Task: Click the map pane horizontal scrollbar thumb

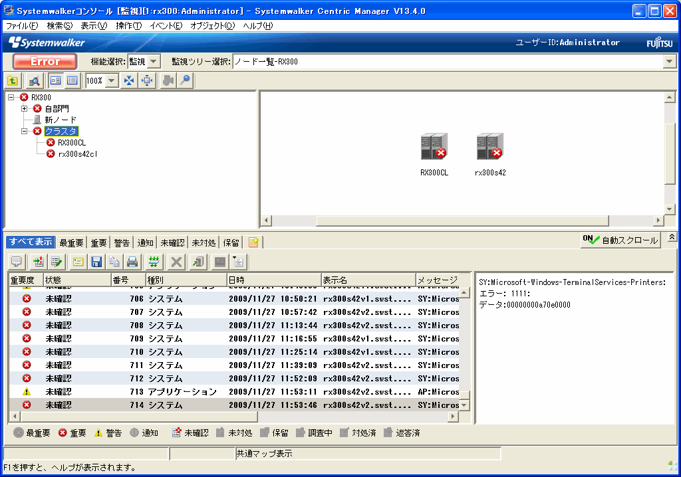Action: pyautogui.click(x=462, y=221)
